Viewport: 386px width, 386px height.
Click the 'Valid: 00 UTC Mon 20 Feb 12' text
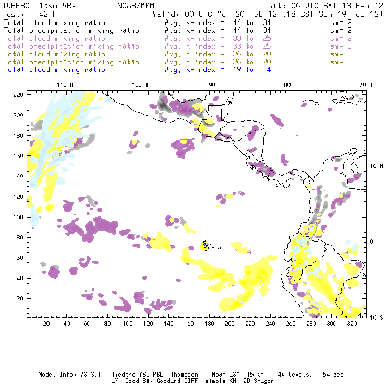pos(215,14)
